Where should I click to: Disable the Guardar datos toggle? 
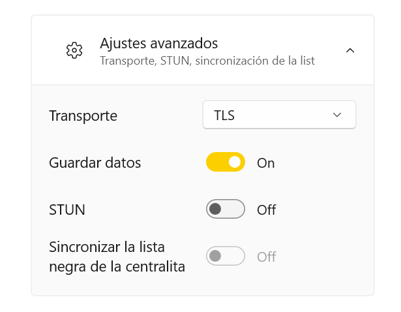(x=226, y=162)
